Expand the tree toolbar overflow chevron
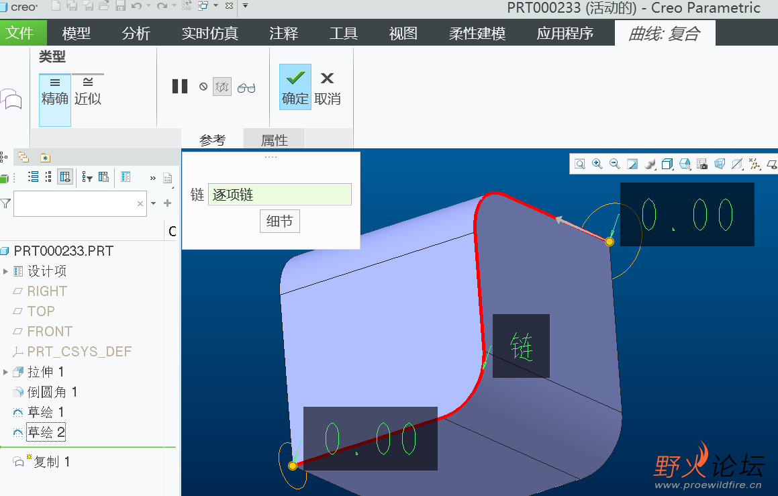Viewport: 778px width, 496px height. pyautogui.click(x=153, y=178)
